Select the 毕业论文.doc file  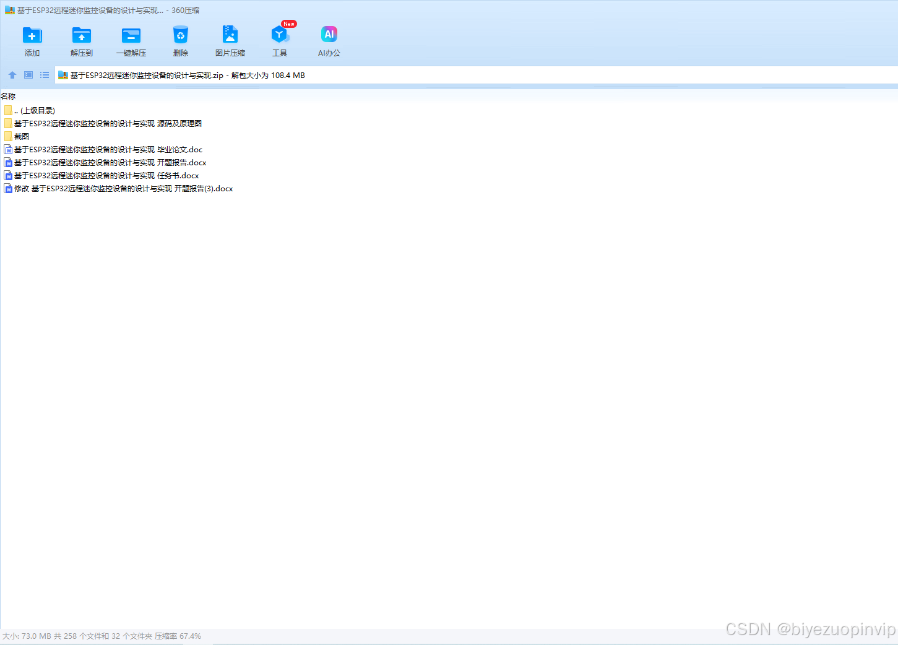(103, 149)
